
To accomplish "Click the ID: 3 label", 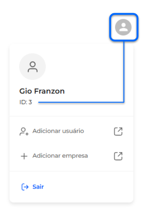I will point(26,102).
